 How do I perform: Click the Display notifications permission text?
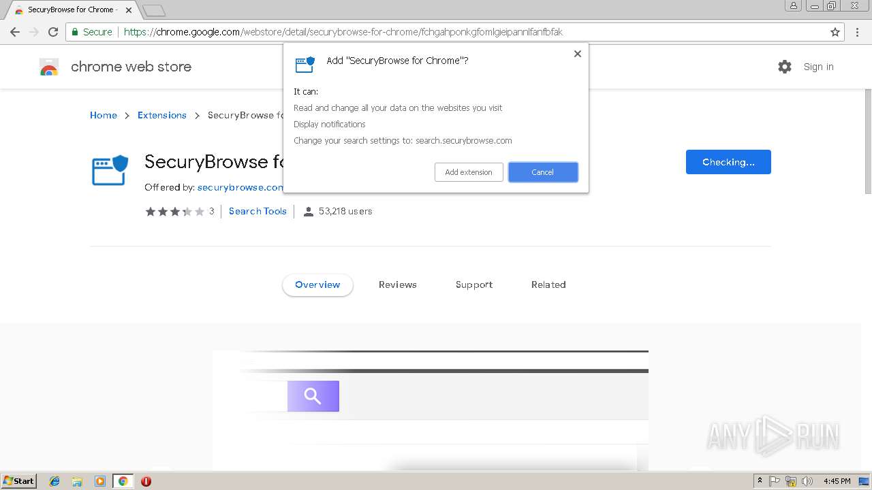330,125
